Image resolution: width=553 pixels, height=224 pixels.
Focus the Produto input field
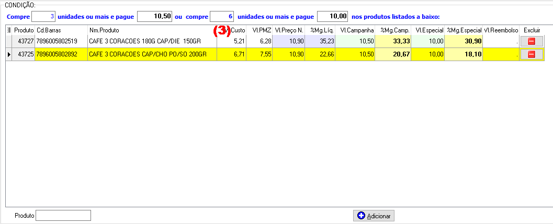(x=63, y=215)
